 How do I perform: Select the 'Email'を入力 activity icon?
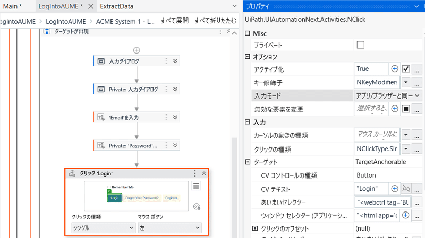click(101, 117)
